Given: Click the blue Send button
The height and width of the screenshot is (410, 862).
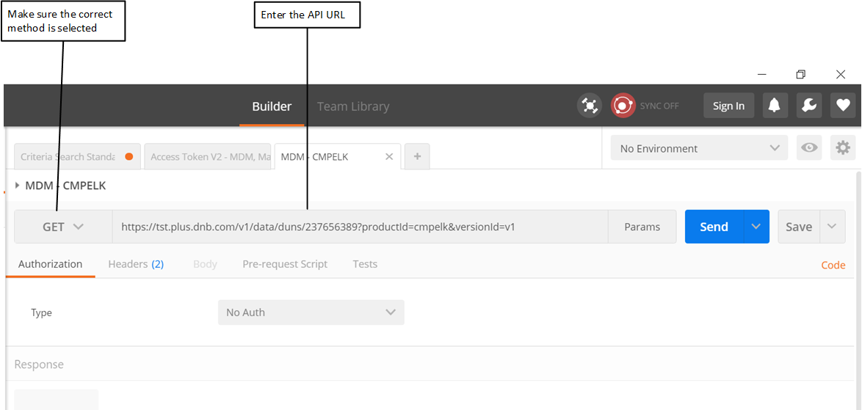Looking at the screenshot, I should click(x=714, y=227).
